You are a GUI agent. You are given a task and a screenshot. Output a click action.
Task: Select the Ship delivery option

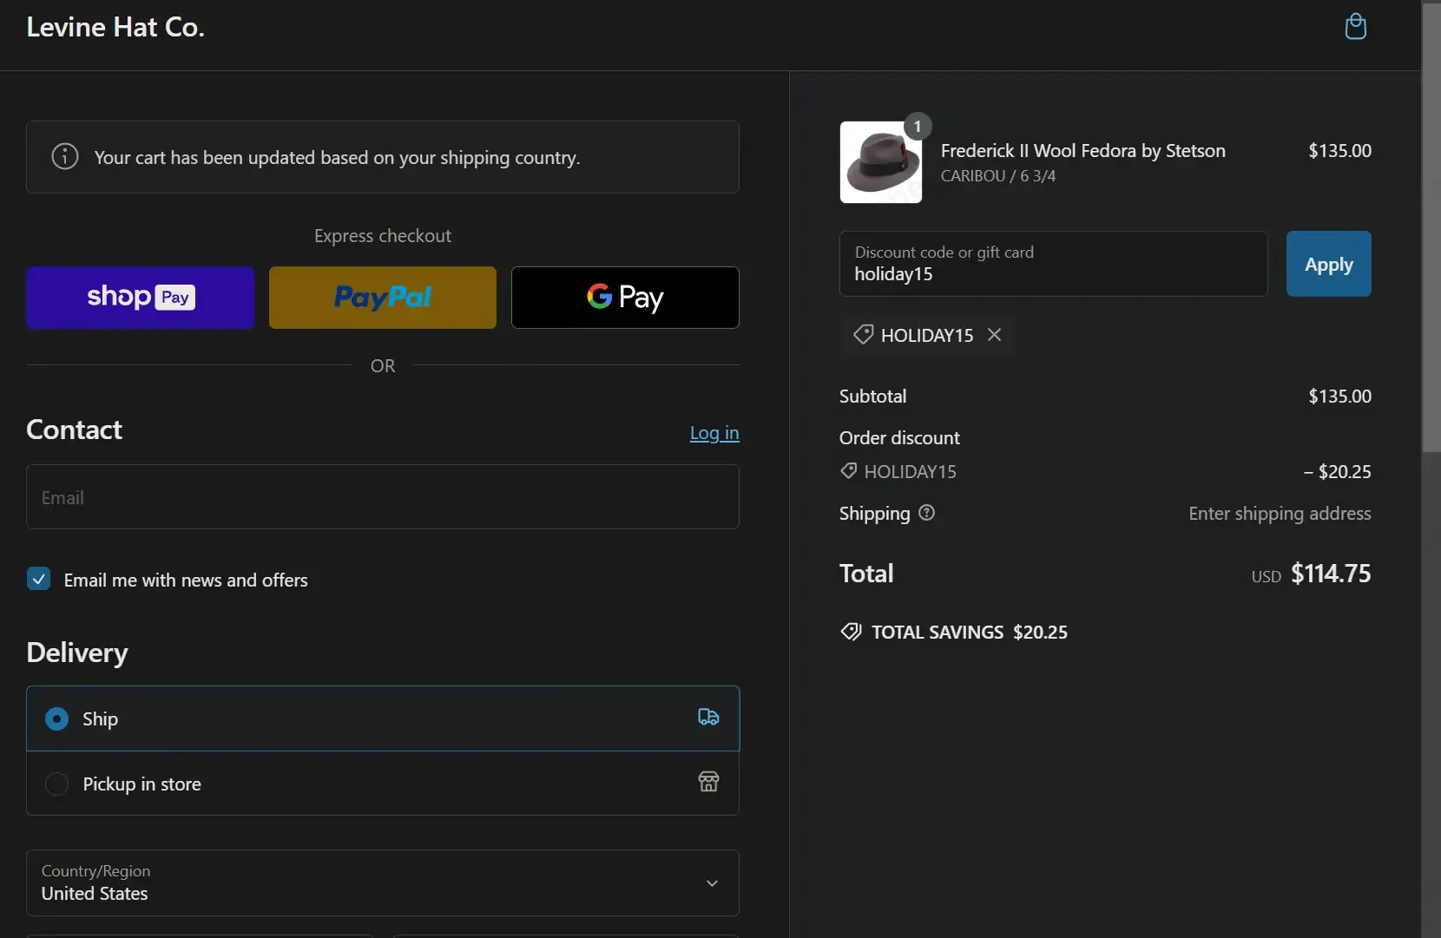[x=57, y=718]
